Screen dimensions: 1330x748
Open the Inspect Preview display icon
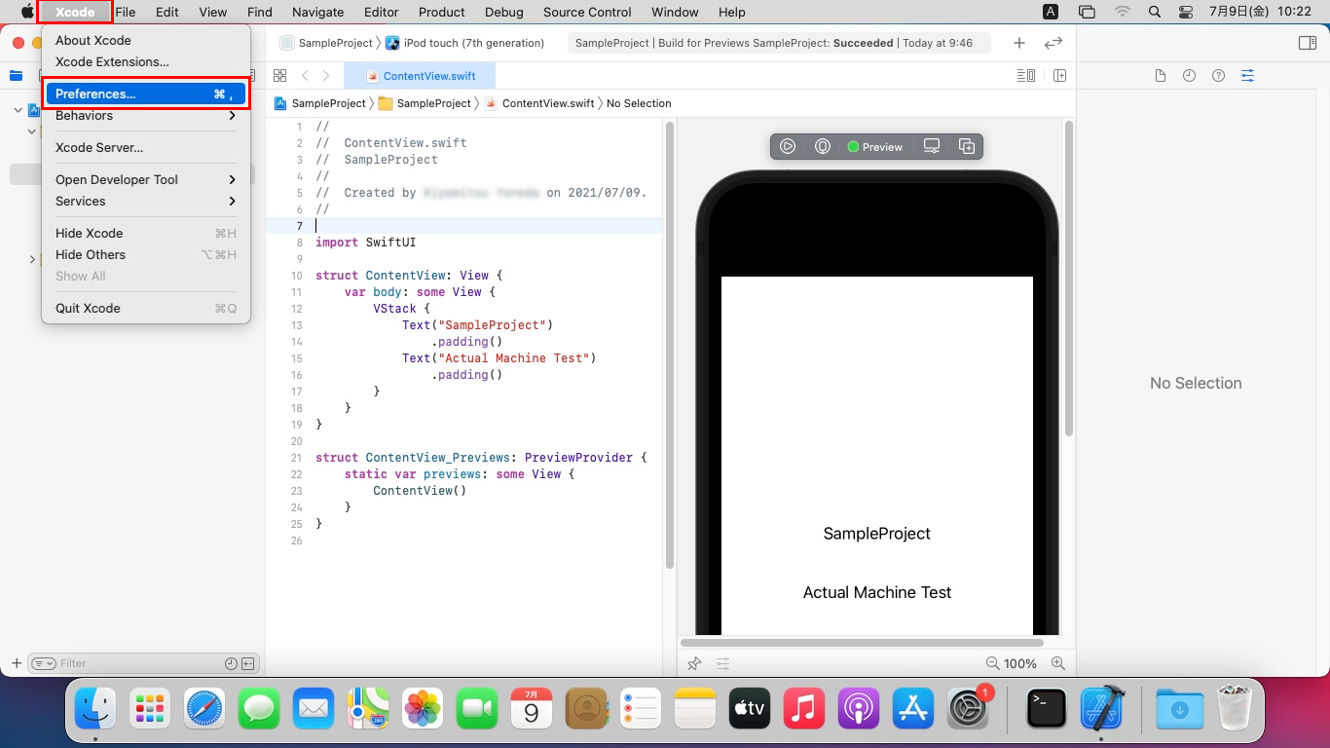tap(932, 146)
